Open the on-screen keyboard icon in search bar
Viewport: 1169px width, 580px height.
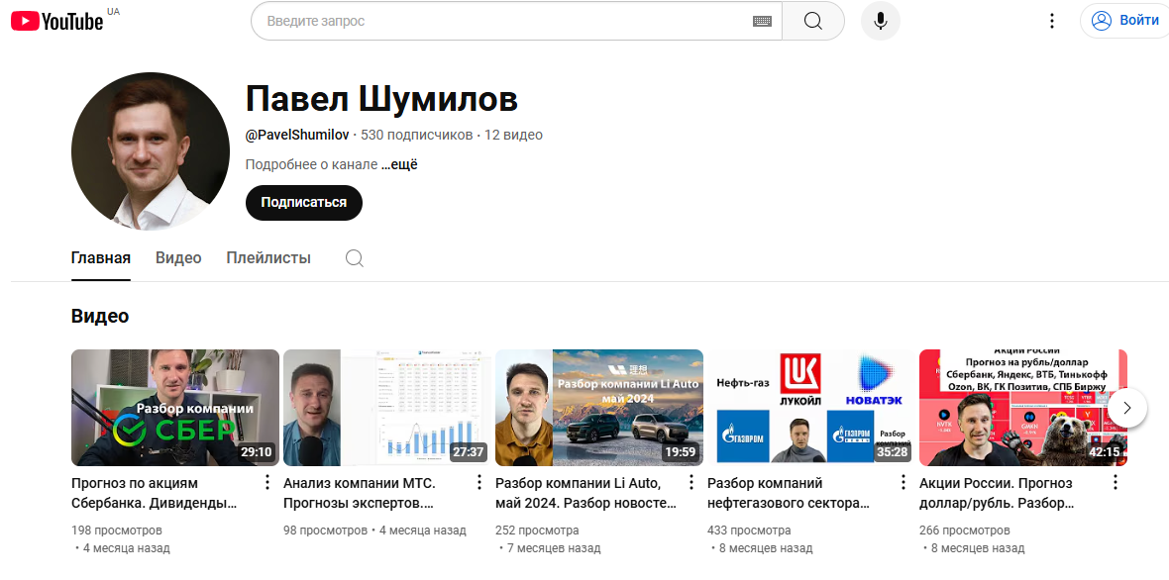click(x=762, y=21)
